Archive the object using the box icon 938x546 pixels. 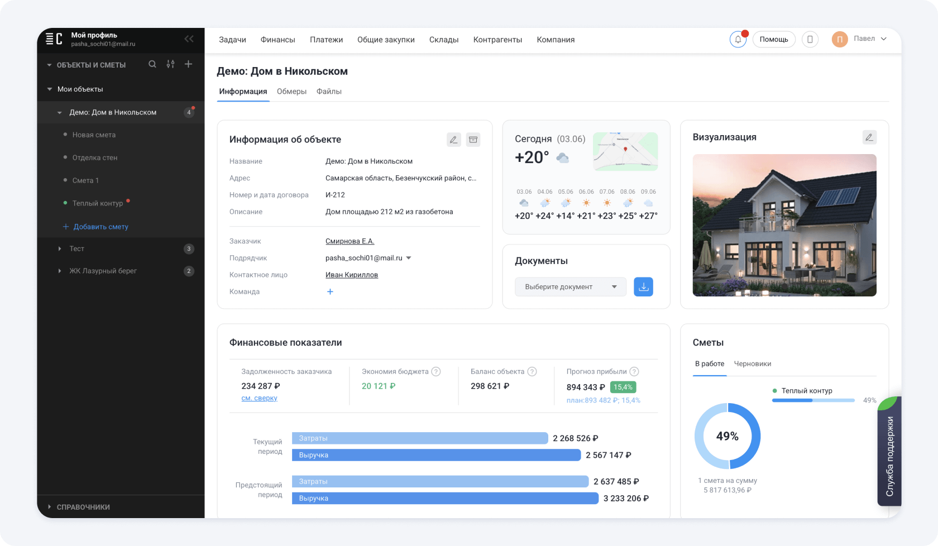473,140
